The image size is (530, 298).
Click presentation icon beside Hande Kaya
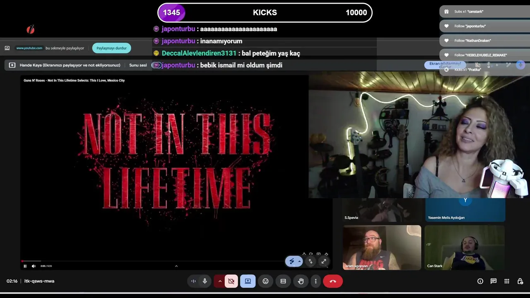point(12,65)
